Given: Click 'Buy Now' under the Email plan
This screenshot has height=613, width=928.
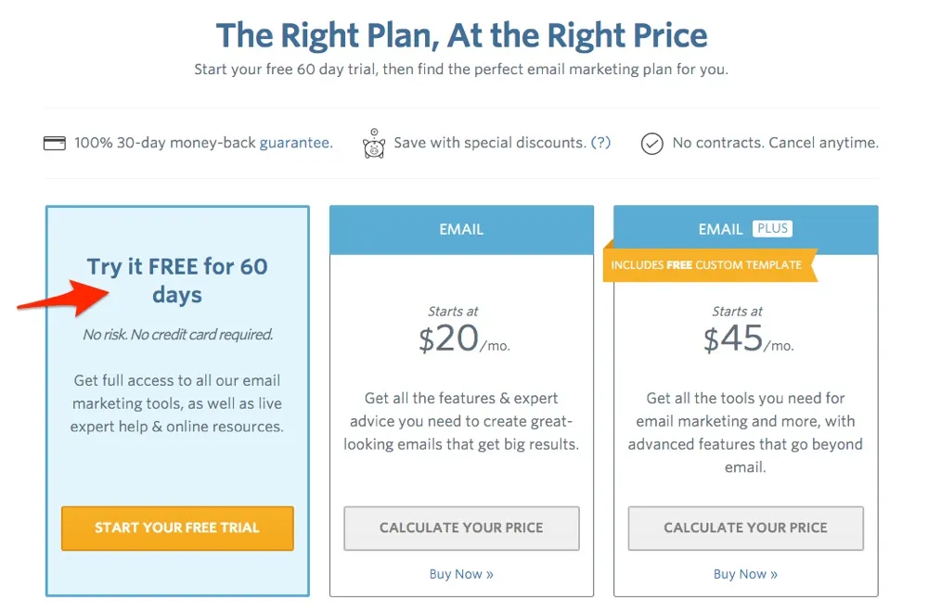Looking at the screenshot, I should pyautogui.click(x=461, y=574).
